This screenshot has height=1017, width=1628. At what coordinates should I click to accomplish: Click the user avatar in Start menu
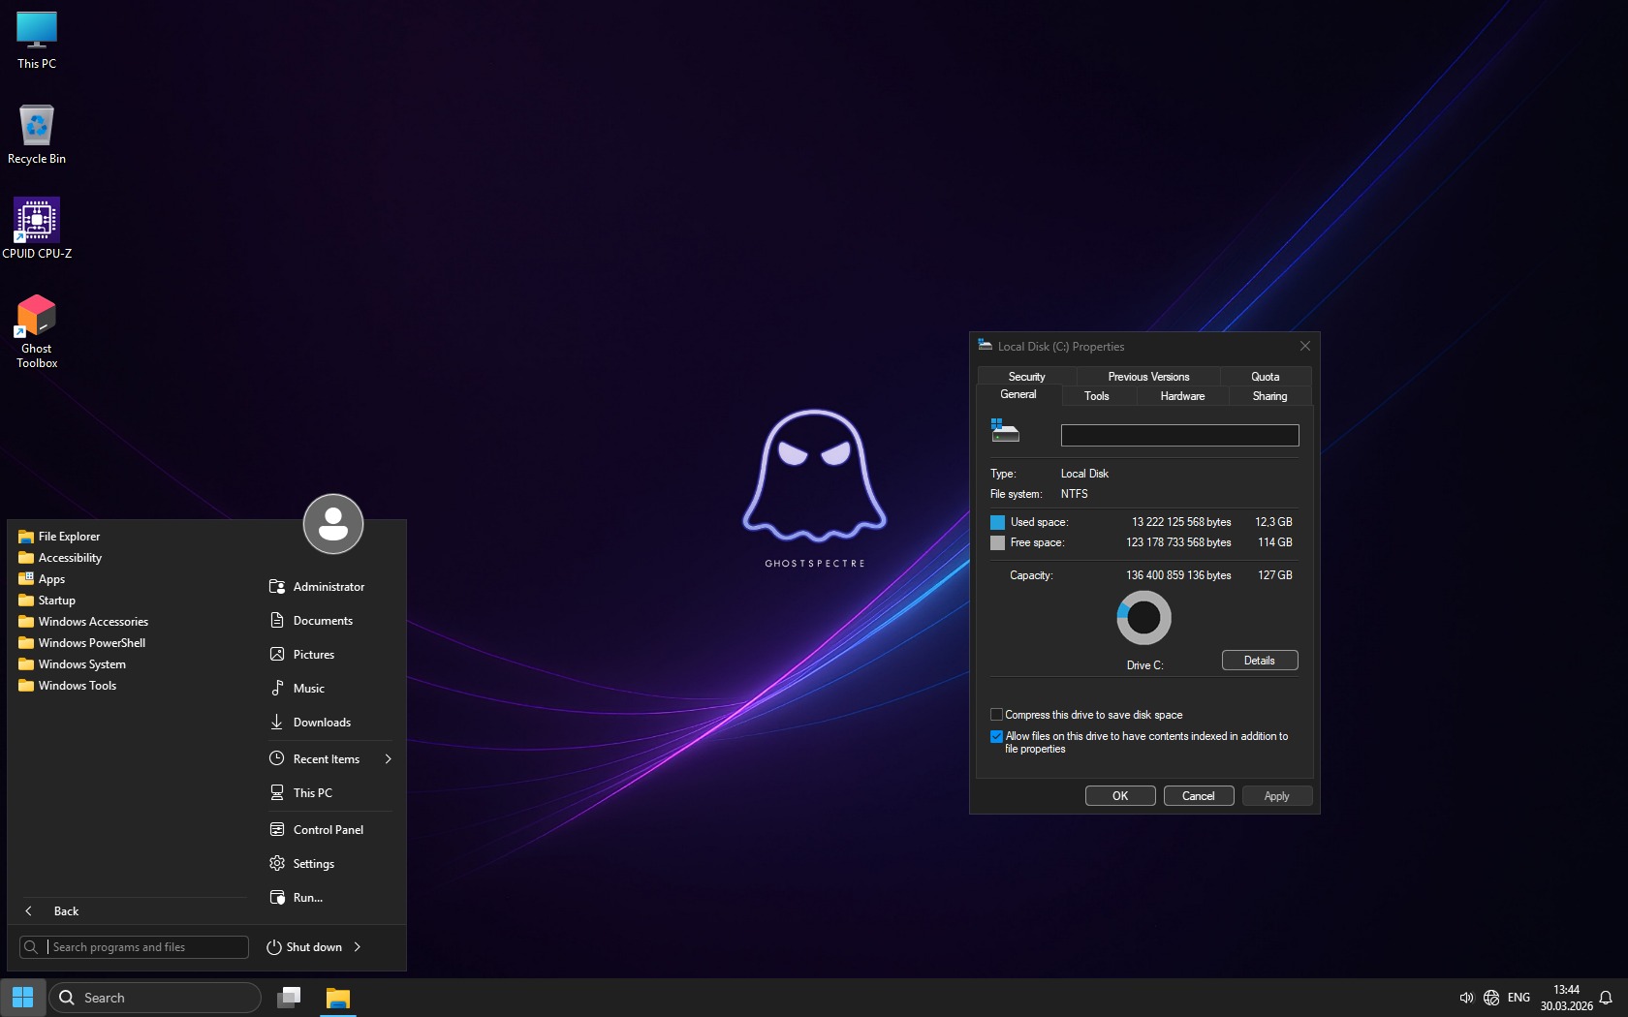(333, 524)
